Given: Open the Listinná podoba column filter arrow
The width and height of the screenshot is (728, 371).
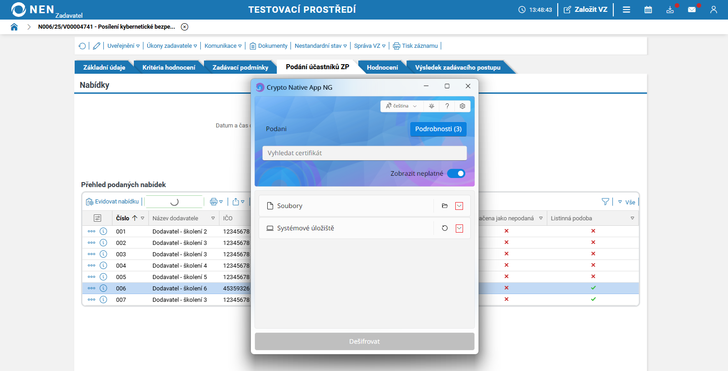Looking at the screenshot, I should pyautogui.click(x=632, y=219).
